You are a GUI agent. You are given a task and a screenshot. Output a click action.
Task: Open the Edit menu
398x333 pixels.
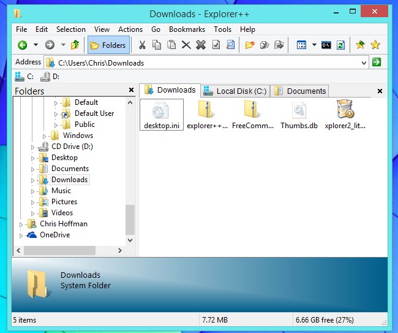pyautogui.click(x=42, y=29)
